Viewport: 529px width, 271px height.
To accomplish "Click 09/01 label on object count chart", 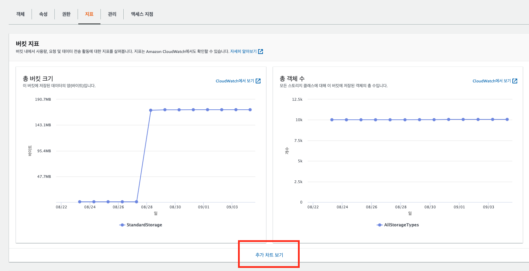I will [x=459, y=207].
